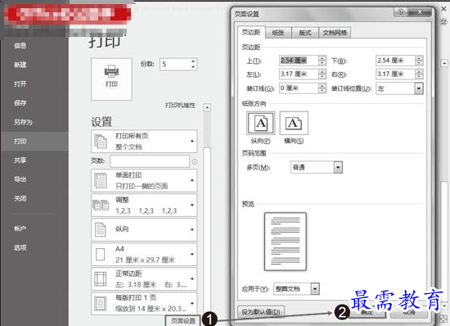Click the Set As Default button
Viewport: 450px width, 326px height.
tap(261, 312)
